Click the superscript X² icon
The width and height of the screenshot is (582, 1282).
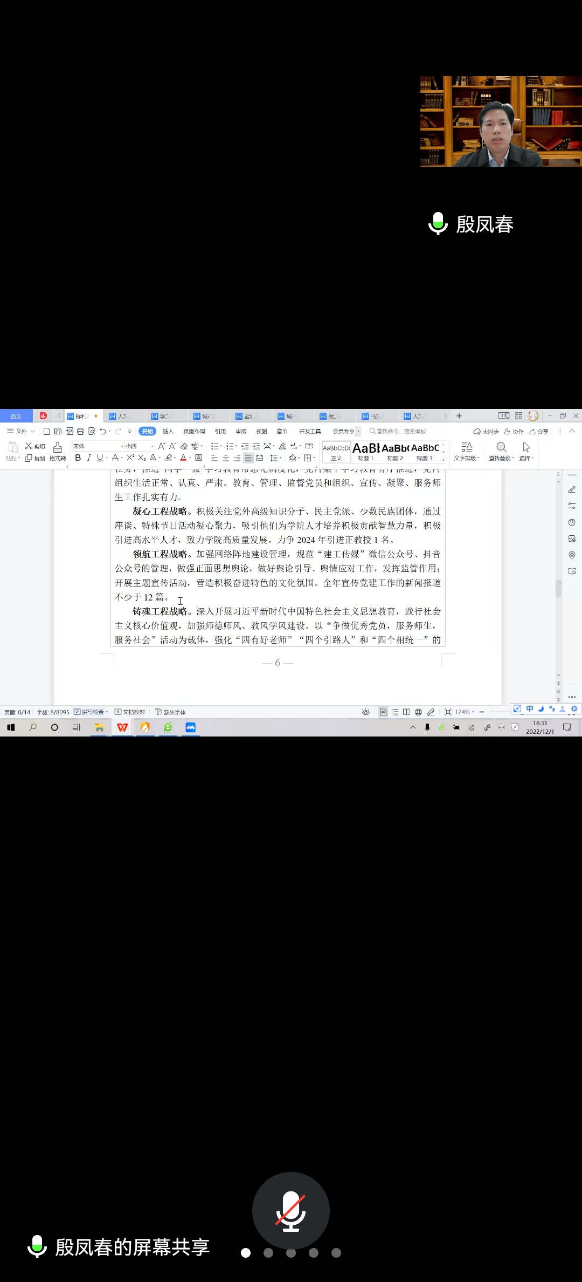(130, 458)
